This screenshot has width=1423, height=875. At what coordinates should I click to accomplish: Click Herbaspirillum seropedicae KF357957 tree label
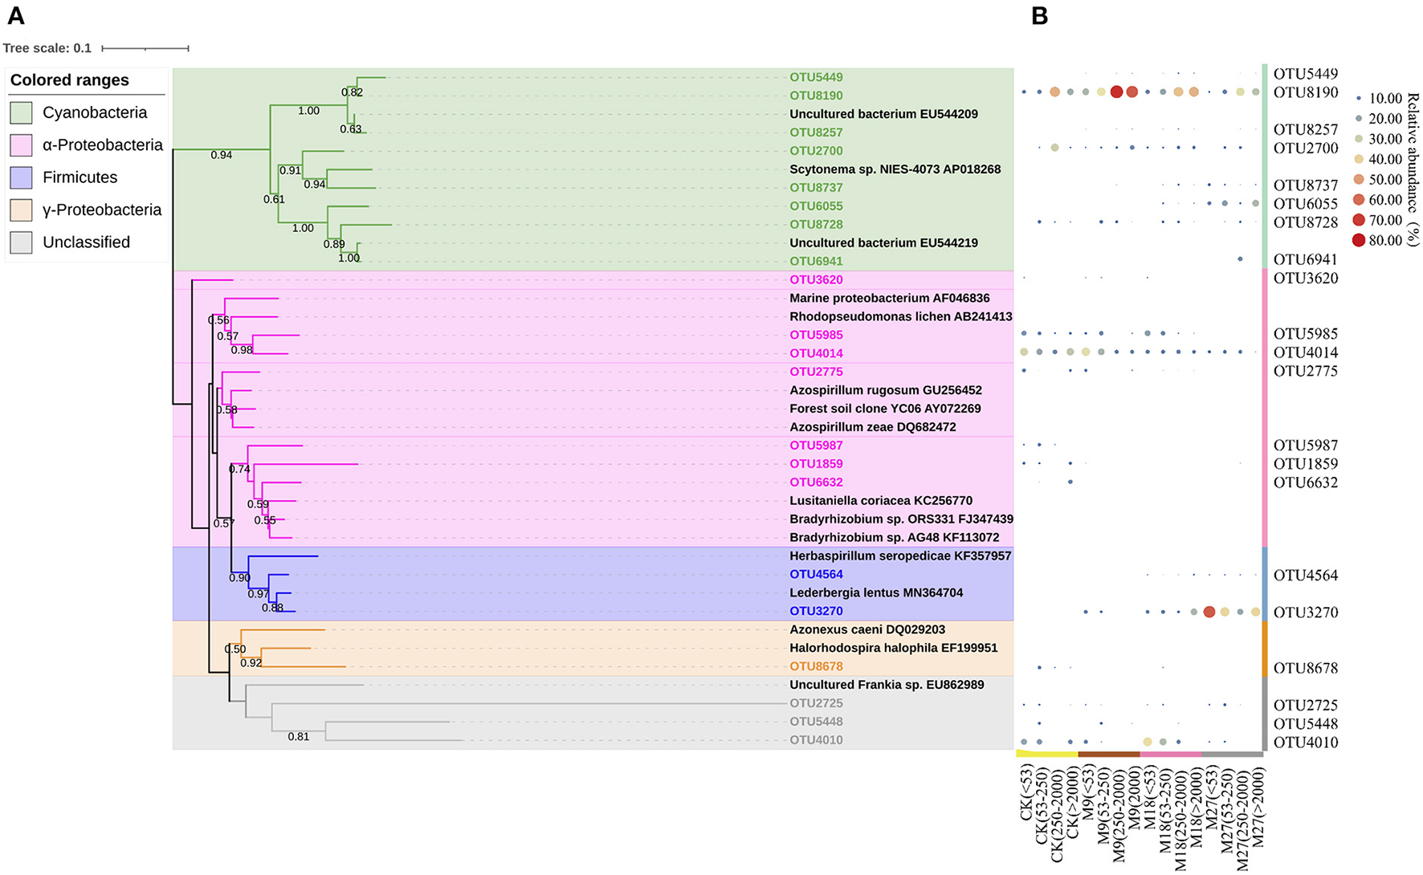coord(900,556)
